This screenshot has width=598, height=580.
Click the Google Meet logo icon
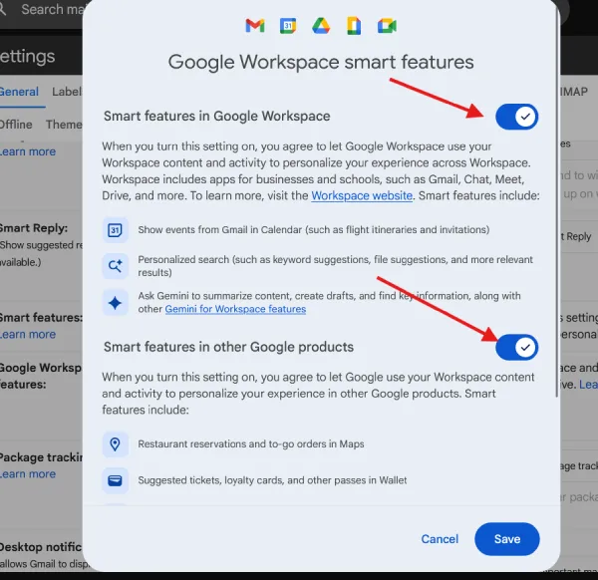coord(387,26)
